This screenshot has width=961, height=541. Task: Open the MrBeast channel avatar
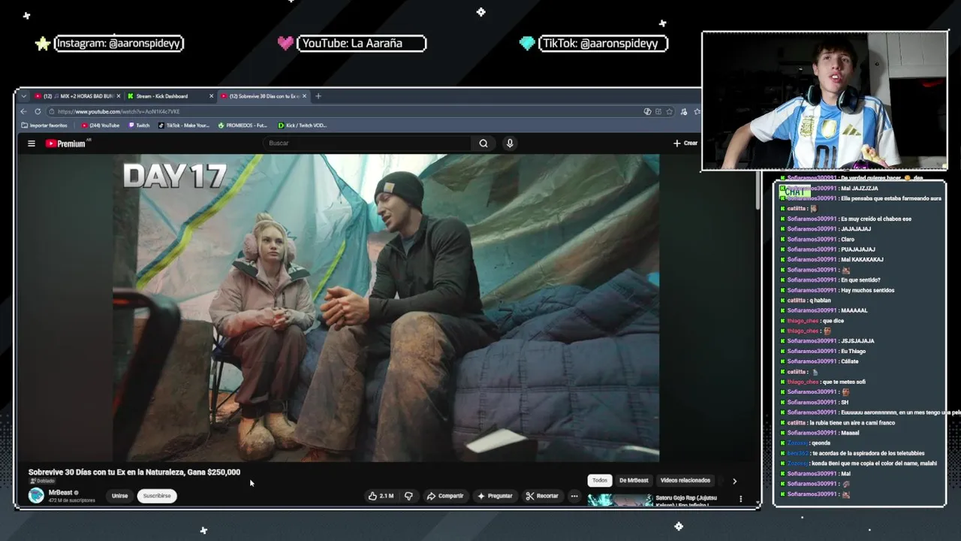(36, 495)
